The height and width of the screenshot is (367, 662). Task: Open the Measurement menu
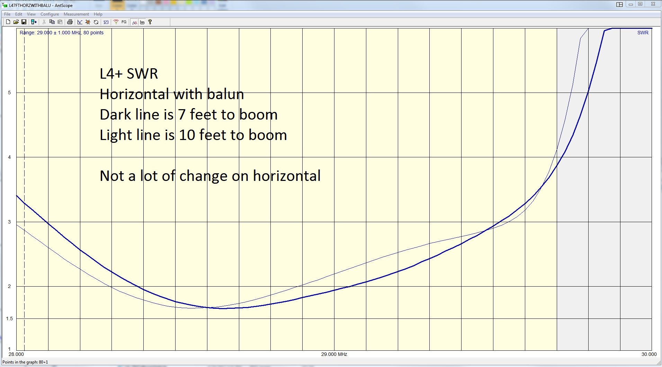point(76,14)
